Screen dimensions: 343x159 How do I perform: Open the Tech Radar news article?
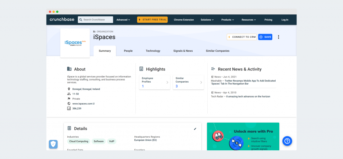[241, 97]
